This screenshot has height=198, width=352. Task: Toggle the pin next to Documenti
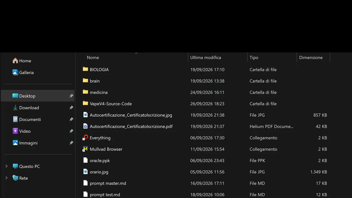coord(71,119)
